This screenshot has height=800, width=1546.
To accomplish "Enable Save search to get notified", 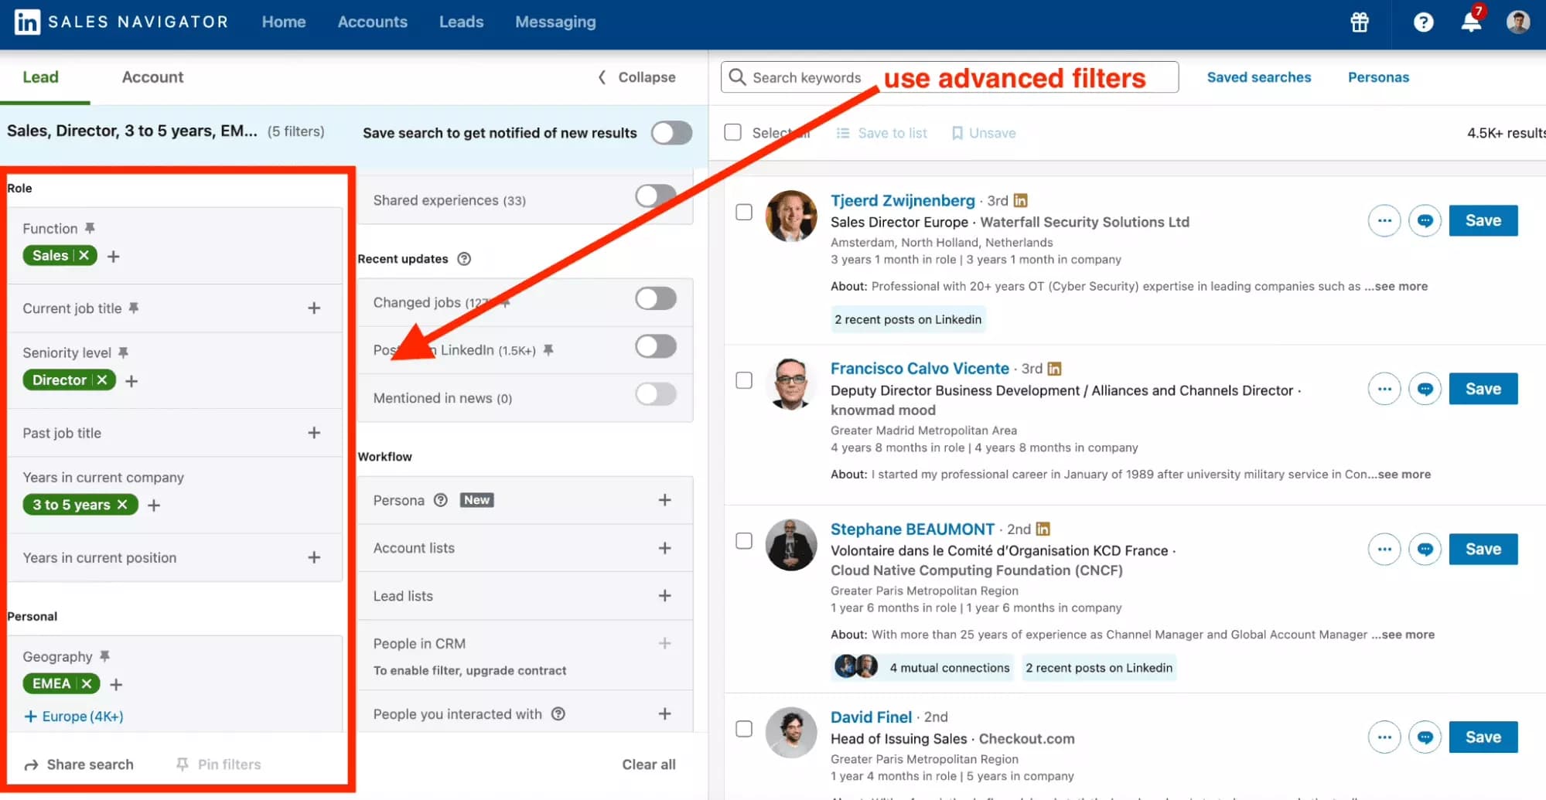I will [x=671, y=132].
